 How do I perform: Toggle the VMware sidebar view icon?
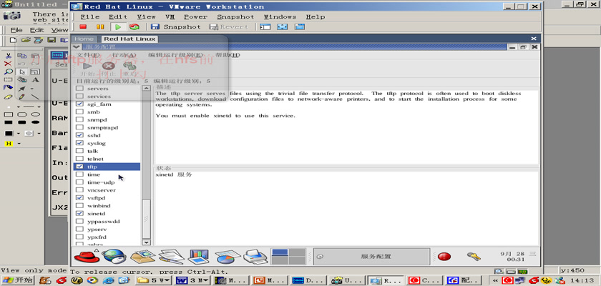[265, 26]
